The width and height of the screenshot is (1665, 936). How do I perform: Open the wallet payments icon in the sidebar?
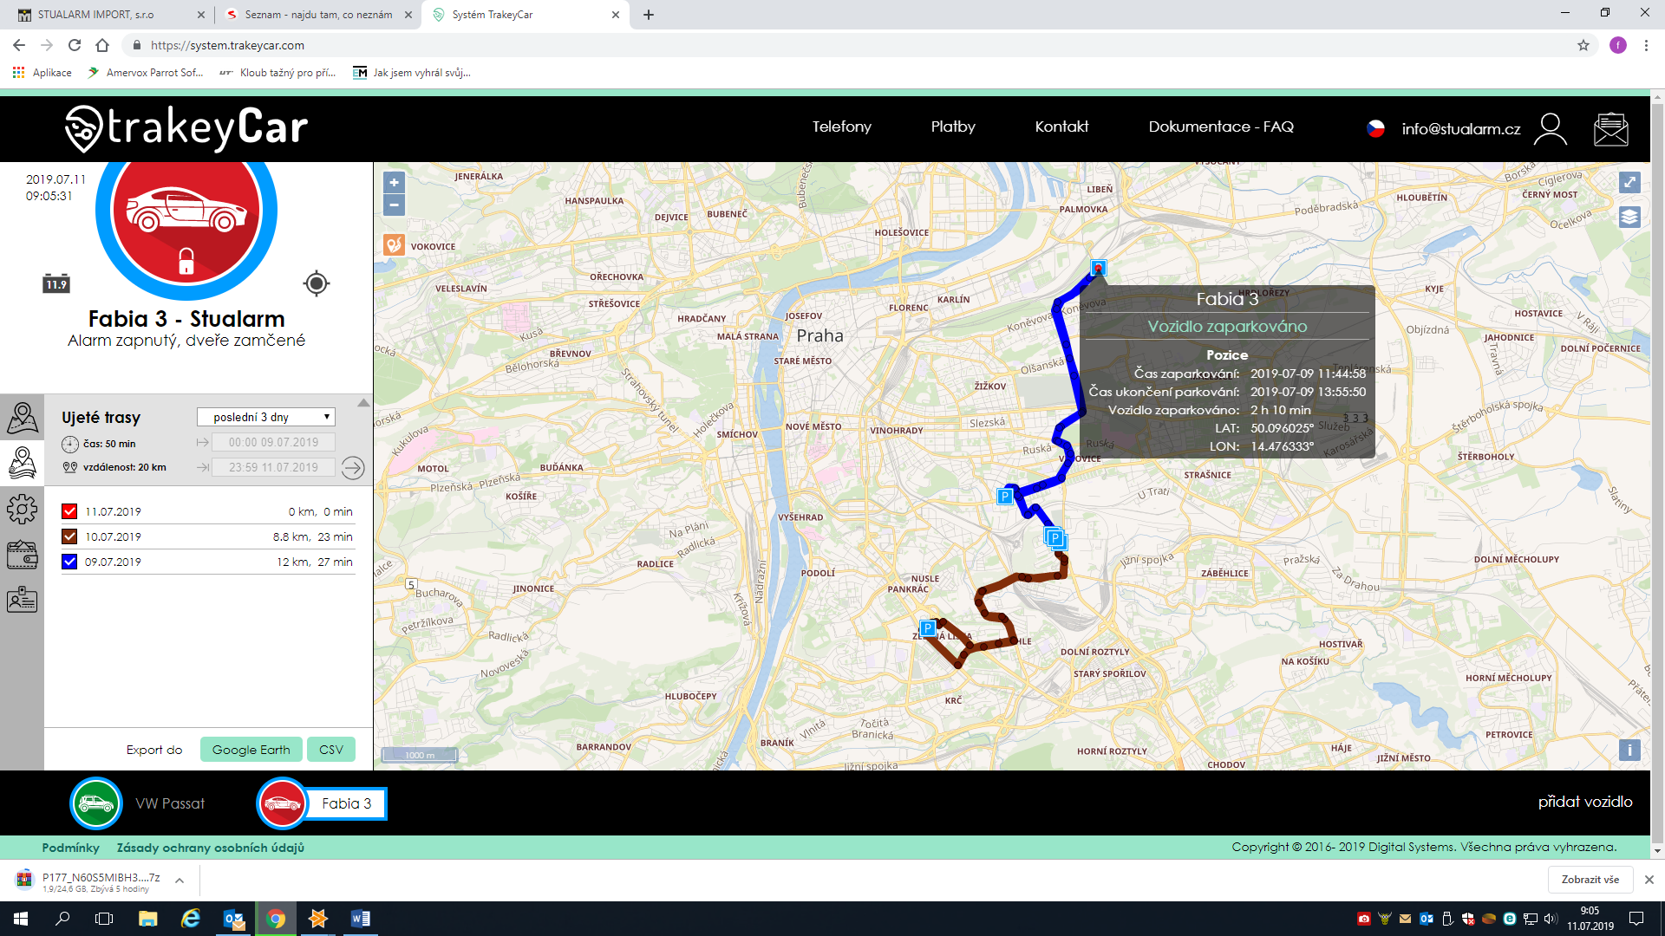(x=22, y=555)
